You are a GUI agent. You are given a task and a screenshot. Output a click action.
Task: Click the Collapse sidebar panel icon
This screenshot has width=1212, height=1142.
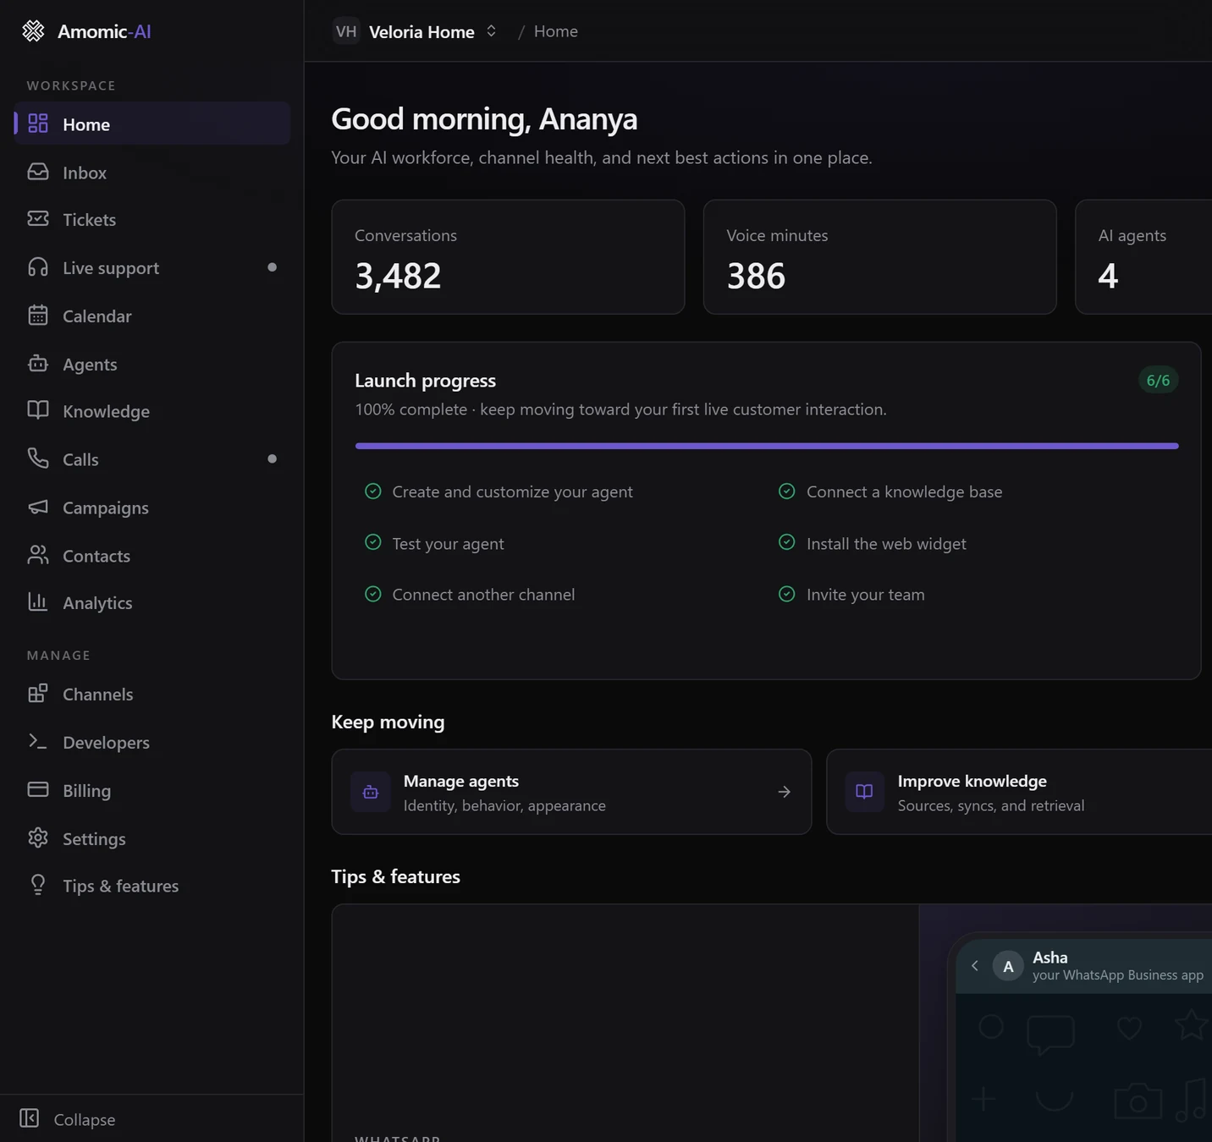tap(30, 1118)
